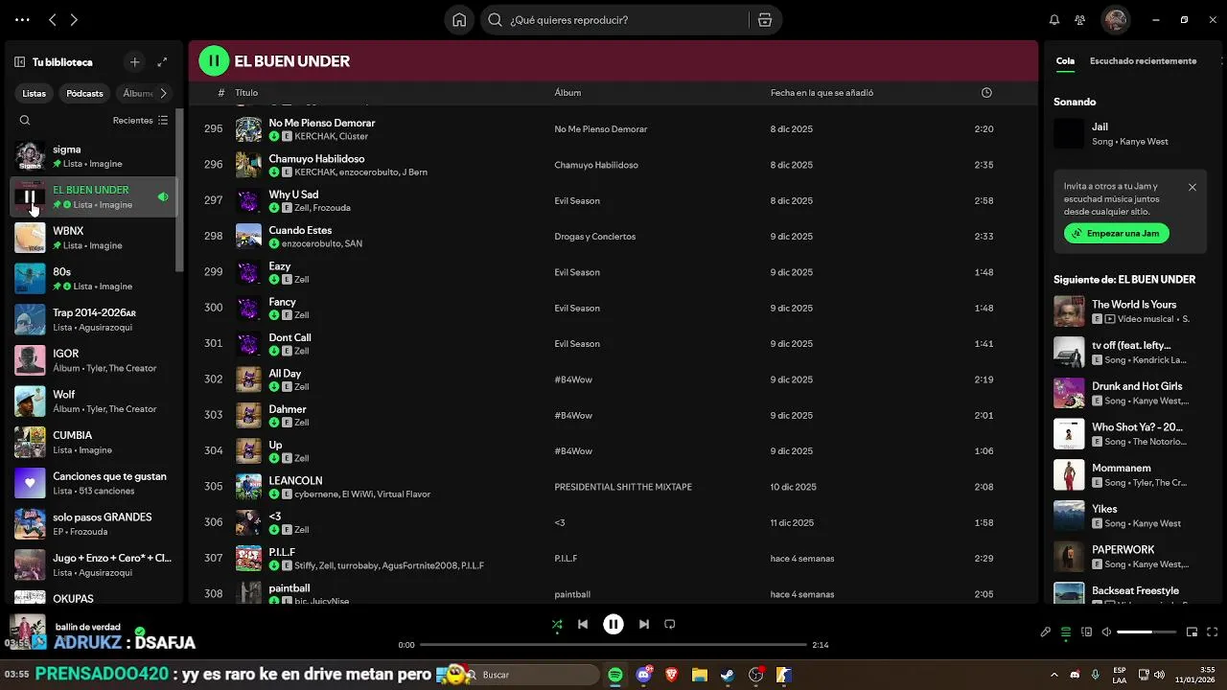Open the miniplayer icon
The image size is (1227, 690).
click(1192, 632)
